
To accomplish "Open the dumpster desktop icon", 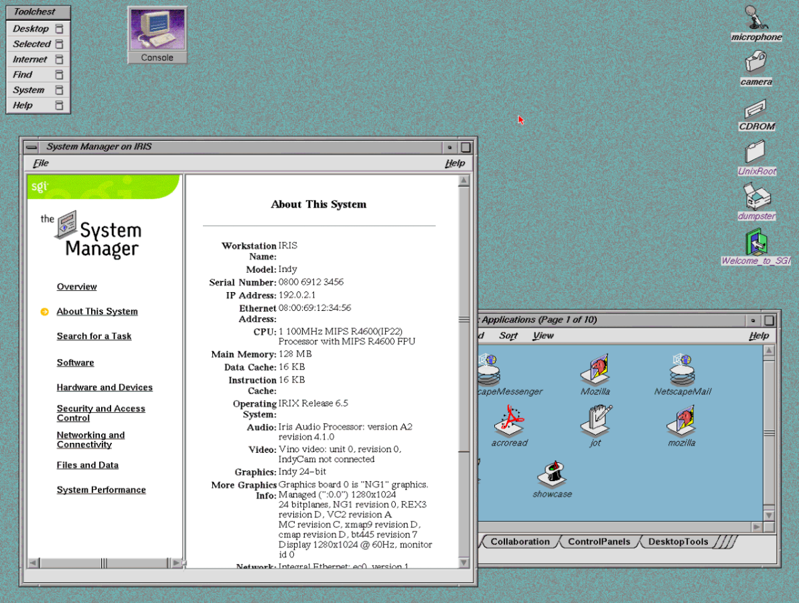I will (756, 202).
